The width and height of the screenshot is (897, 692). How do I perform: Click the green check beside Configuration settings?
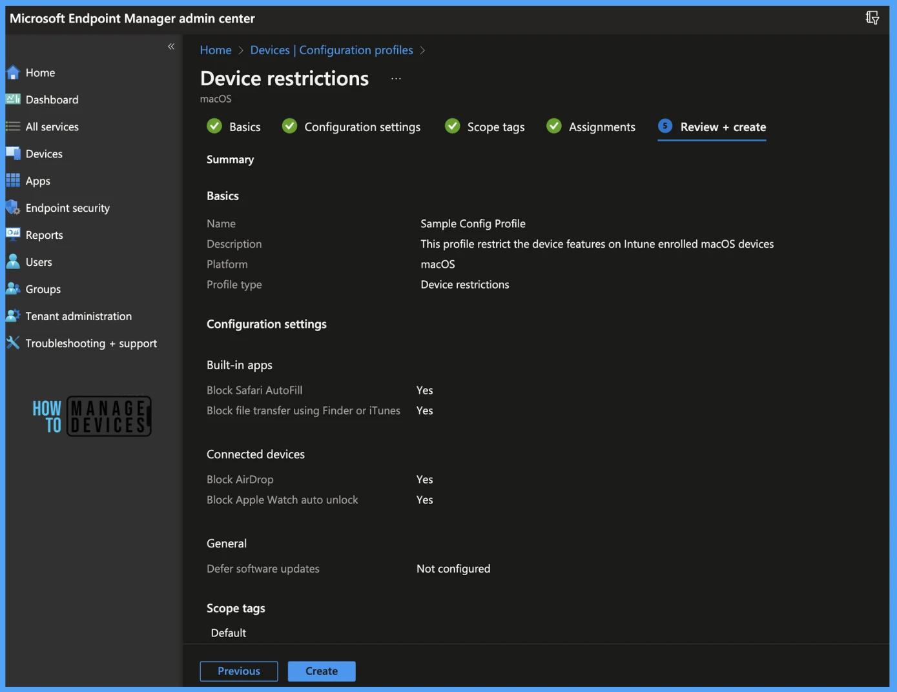pos(289,126)
